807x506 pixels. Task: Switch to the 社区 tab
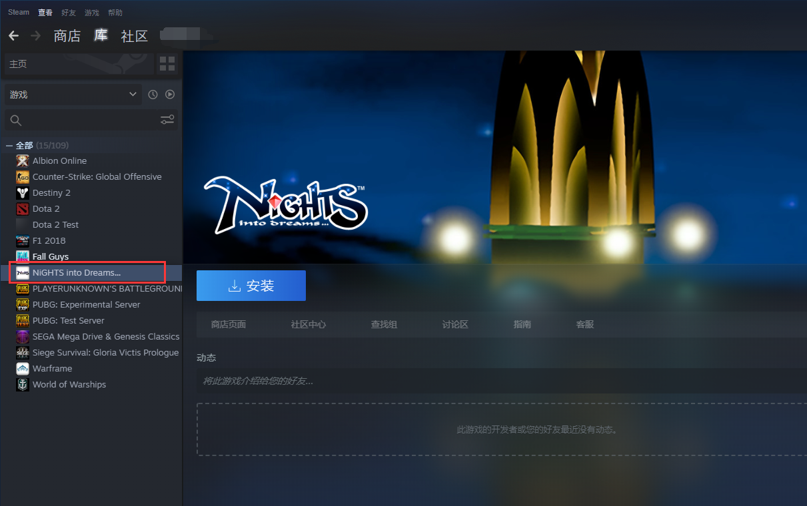point(135,36)
